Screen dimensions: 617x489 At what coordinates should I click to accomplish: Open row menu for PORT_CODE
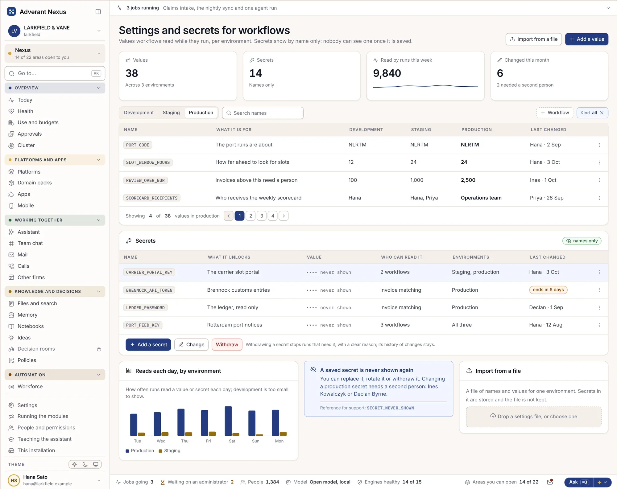(599, 145)
